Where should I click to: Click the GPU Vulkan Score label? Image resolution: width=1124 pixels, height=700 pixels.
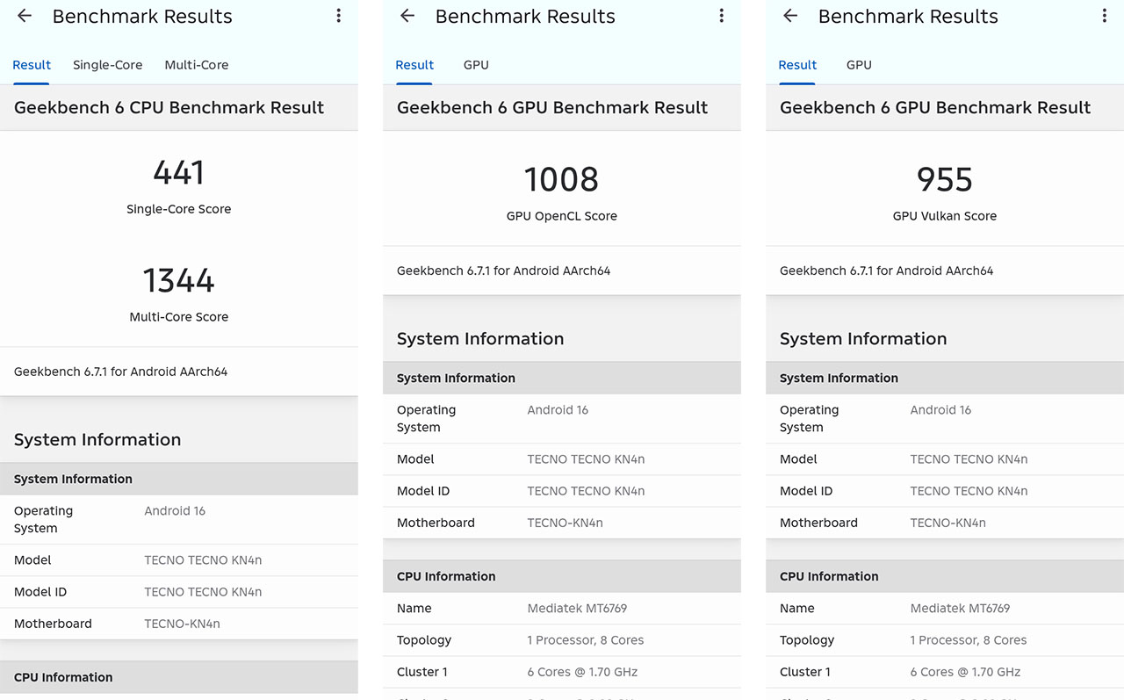click(x=945, y=216)
